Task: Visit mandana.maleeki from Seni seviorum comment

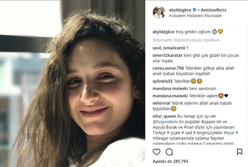Action: click(x=170, y=89)
